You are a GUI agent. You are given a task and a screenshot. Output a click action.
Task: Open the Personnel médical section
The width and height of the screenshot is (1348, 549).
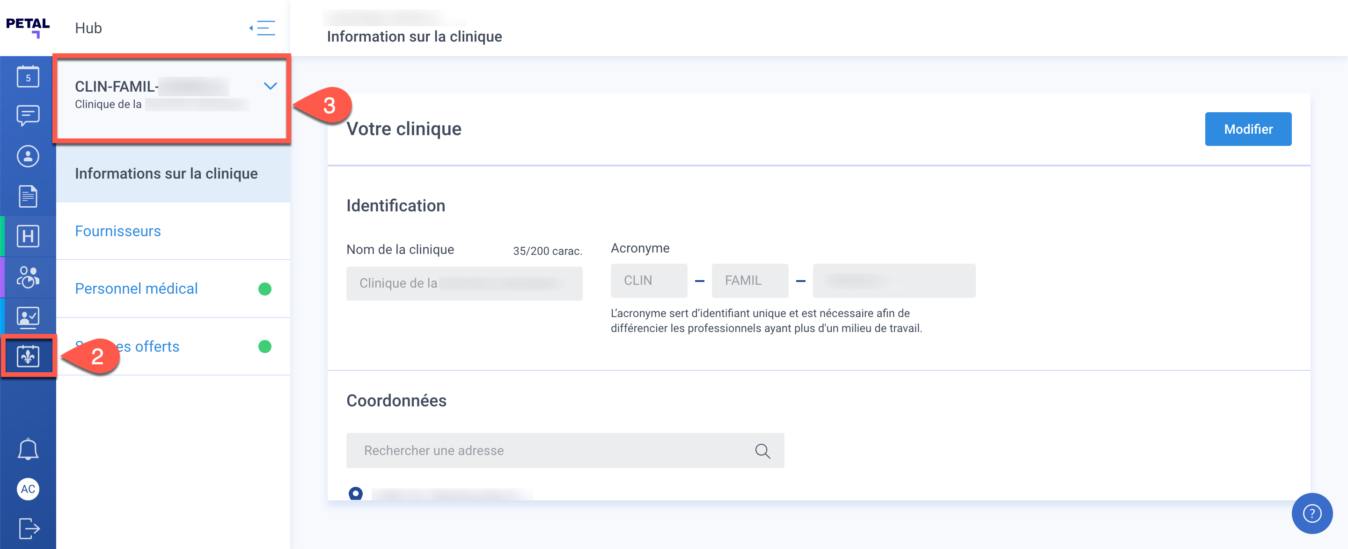click(136, 289)
